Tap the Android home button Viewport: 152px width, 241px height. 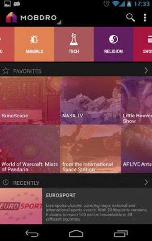[x=76, y=234]
